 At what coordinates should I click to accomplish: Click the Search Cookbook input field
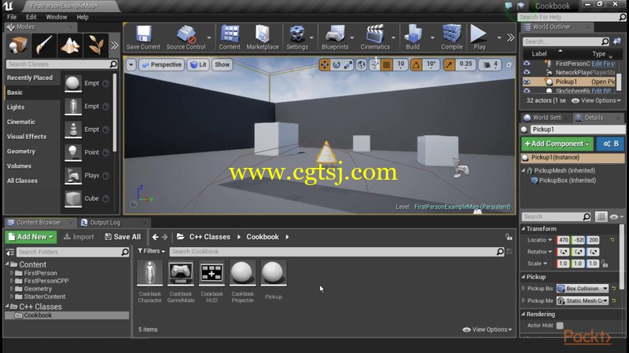[x=337, y=251]
